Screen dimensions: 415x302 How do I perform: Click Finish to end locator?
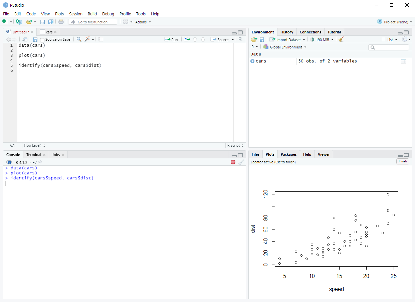click(403, 161)
